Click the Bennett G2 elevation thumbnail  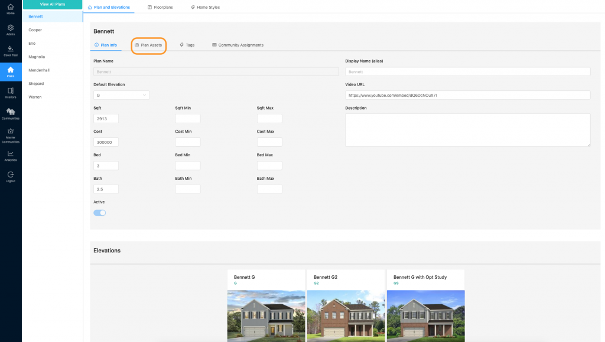(346, 315)
